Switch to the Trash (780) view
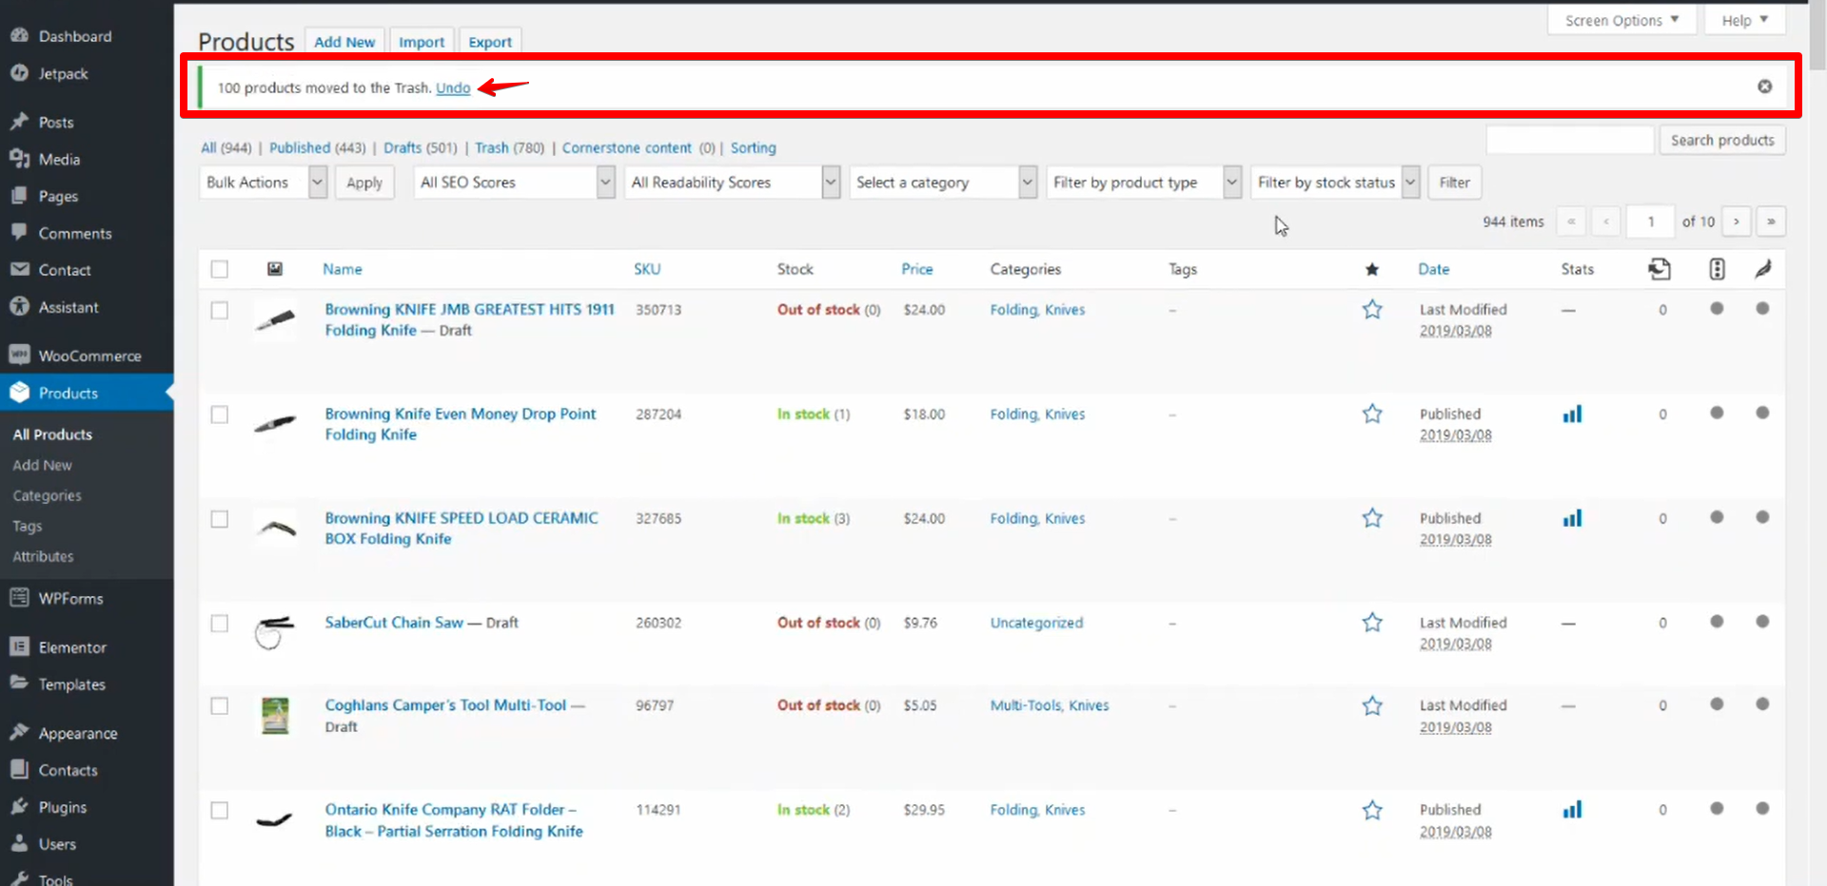This screenshot has width=1827, height=886. point(509,148)
